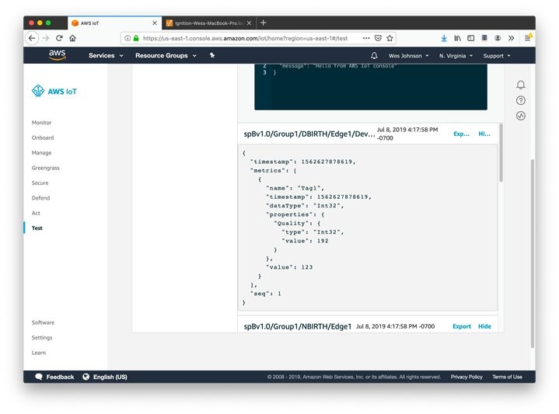The height and width of the screenshot is (414, 559).
Task: Open Act in the IoT sidebar
Action: [x=36, y=213]
